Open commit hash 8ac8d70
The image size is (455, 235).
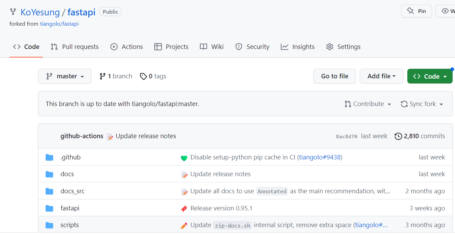(347, 136)
